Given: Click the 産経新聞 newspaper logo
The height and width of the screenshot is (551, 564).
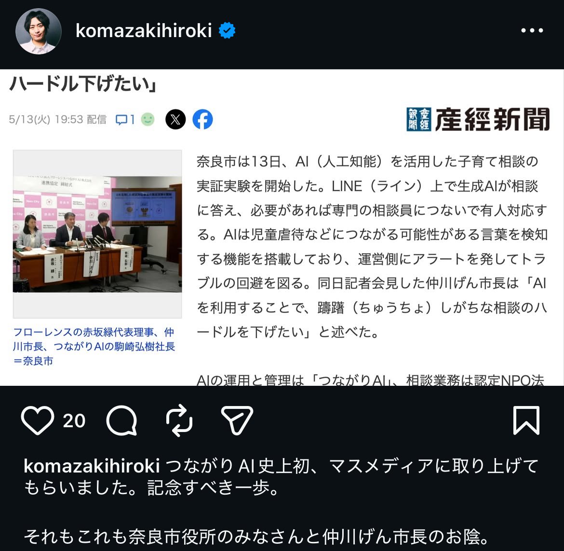Looking at the screenshot, I should tap(478, 119).
